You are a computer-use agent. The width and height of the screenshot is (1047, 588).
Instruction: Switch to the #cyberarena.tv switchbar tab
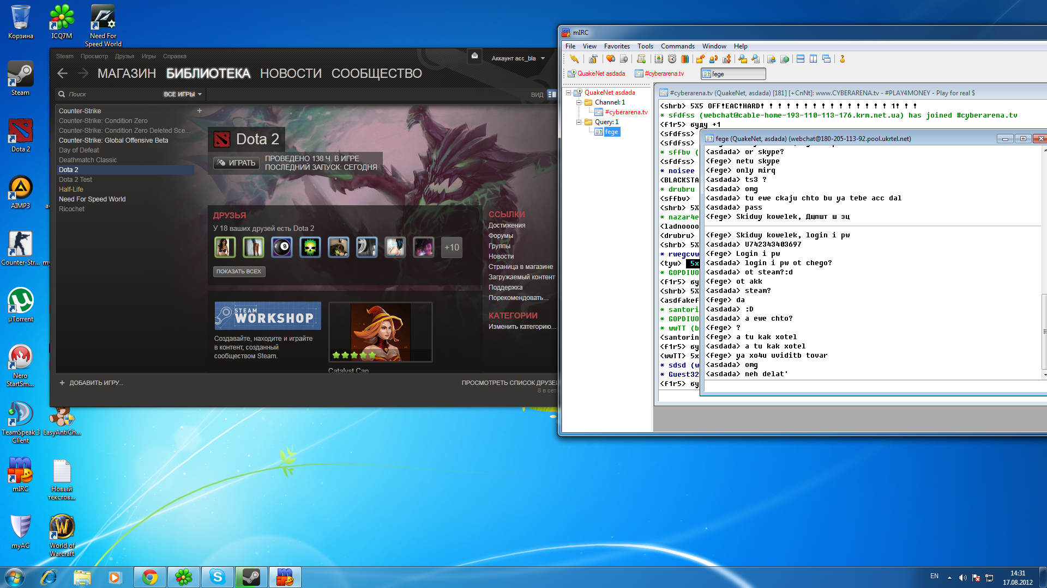(660, 73)
